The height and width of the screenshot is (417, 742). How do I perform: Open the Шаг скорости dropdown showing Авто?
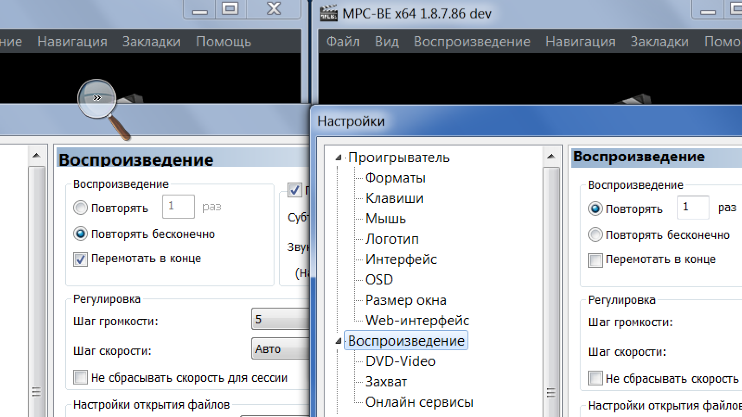click(x=280, y=349)
